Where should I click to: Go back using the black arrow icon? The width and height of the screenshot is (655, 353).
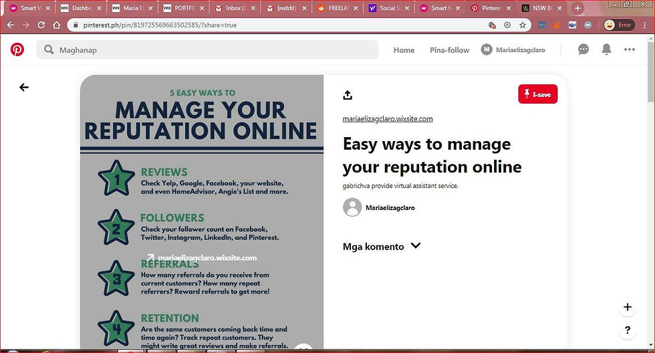[24, 87]
